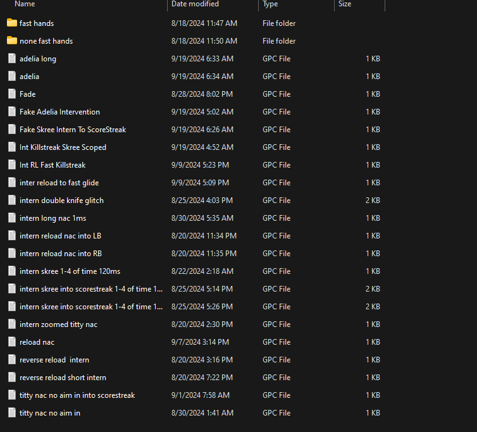
Task: Select 'intern reload nac into LB' entry
Action: point(60,236)
